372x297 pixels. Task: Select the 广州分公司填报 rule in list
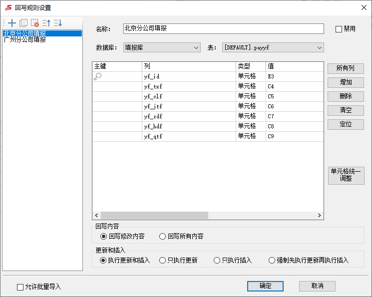click(42, 39)
